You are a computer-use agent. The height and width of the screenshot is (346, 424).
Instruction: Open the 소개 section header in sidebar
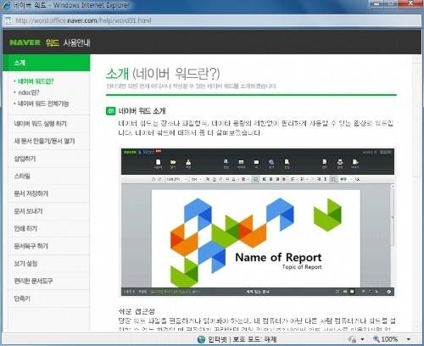(46, 63)
